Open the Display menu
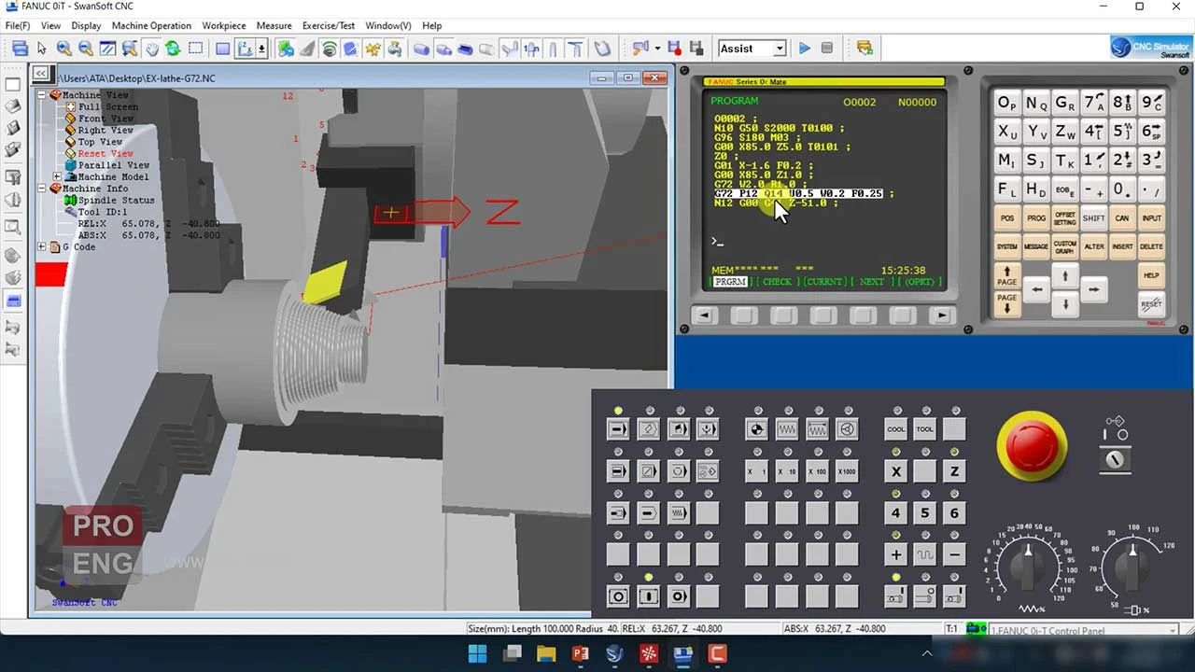 coord(86,25)
